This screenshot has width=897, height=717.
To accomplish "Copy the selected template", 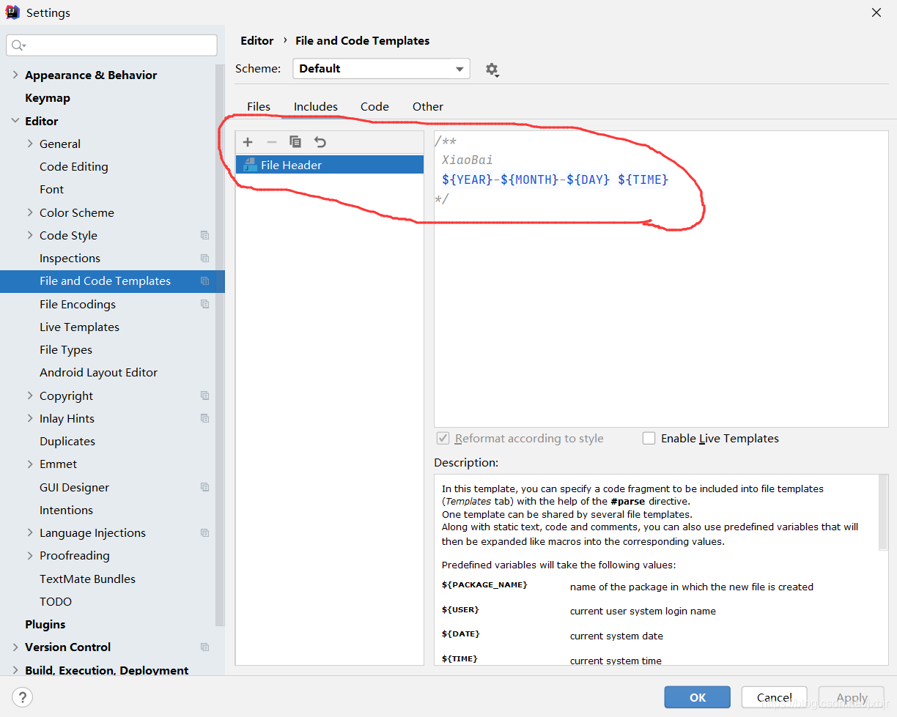I will (295, 142).
